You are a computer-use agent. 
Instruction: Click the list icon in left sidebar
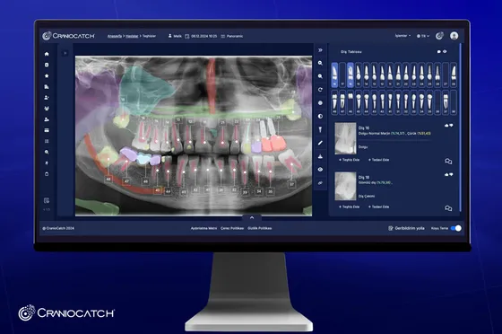[47, 141]
